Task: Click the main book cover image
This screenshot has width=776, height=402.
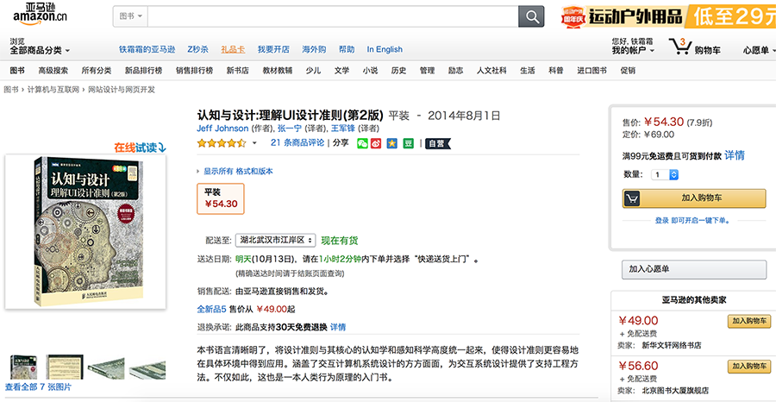Action: pyautogui.click(x=85, y=232)
